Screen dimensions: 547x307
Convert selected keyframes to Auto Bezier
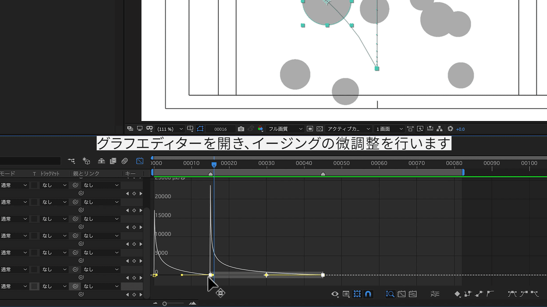(490, 294)
